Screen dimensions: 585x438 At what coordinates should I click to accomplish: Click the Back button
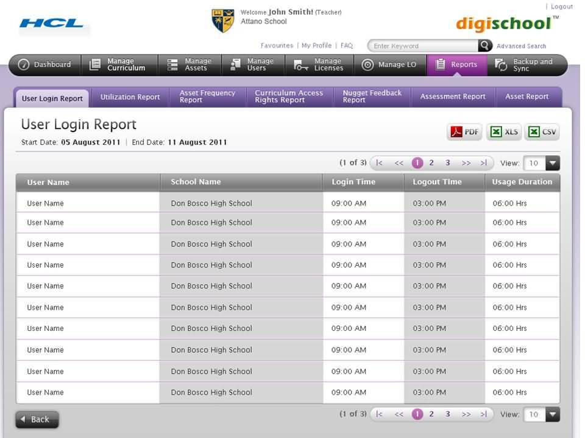point(37,419)
